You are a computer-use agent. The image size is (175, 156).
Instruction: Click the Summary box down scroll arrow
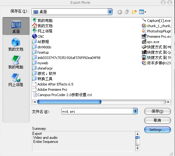tap(138, 149)
